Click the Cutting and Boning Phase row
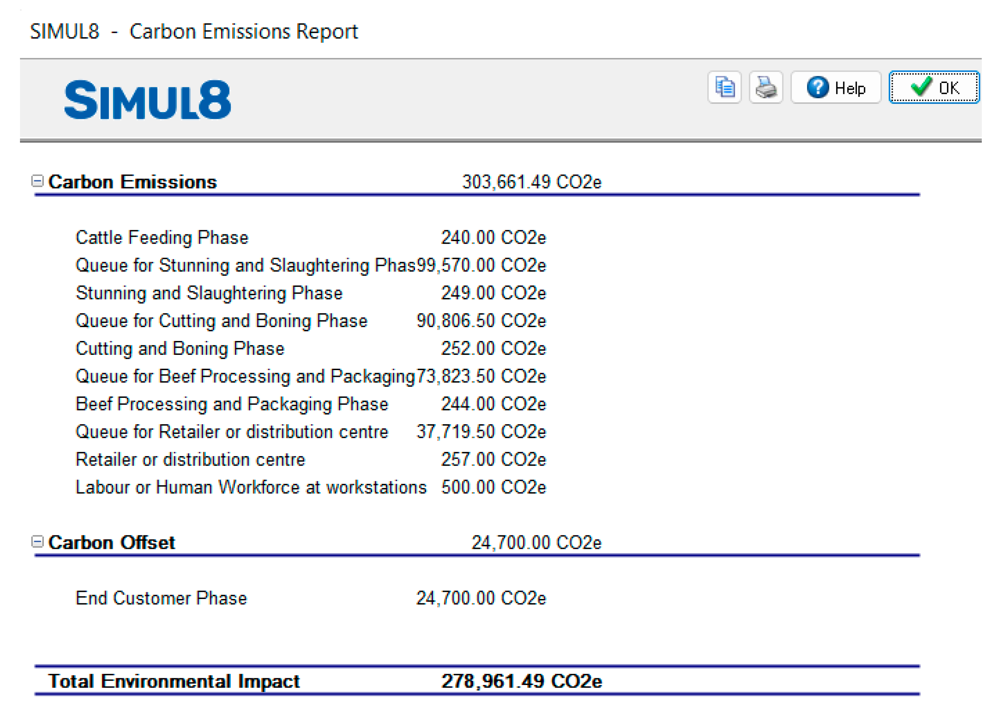 coord(180,349)
